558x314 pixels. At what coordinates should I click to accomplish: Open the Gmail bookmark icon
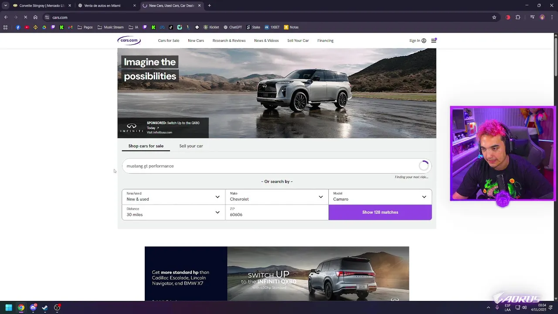click(70, 27)
